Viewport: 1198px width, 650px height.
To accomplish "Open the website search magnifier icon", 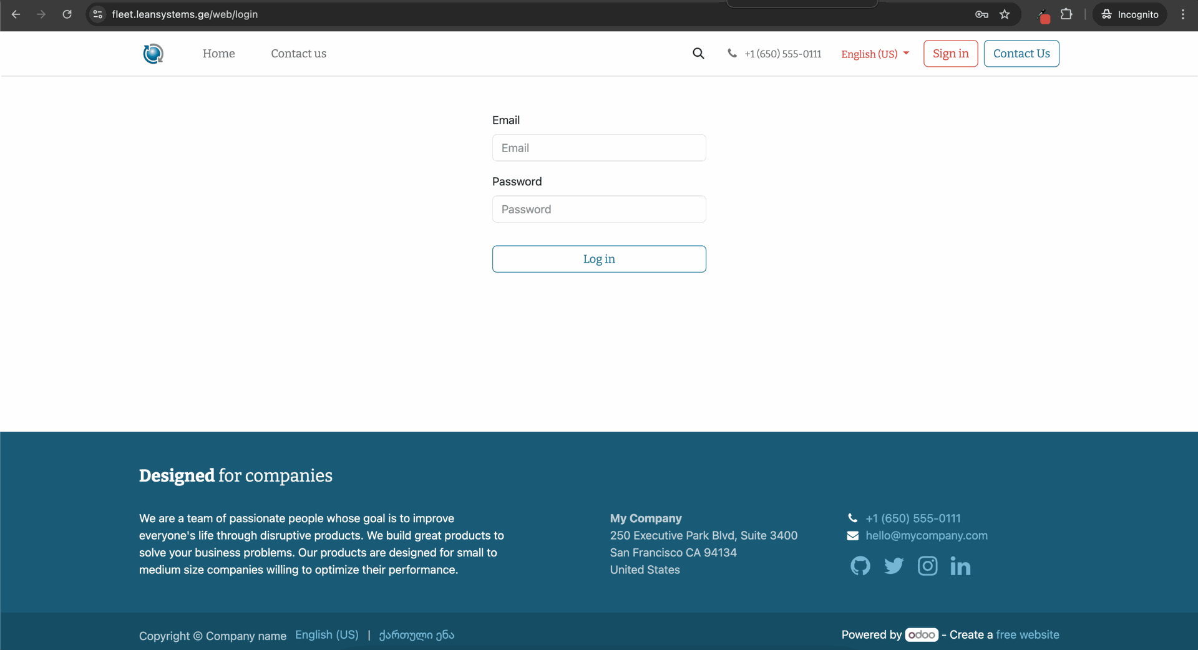I will tap(698, 54).
